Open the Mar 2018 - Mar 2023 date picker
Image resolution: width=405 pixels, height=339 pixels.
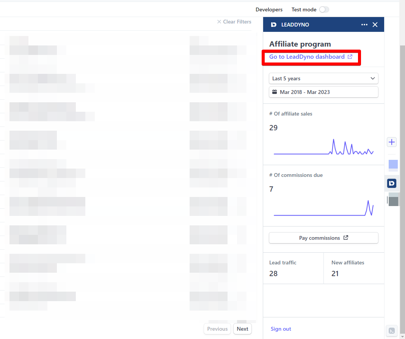coord(323,92)
